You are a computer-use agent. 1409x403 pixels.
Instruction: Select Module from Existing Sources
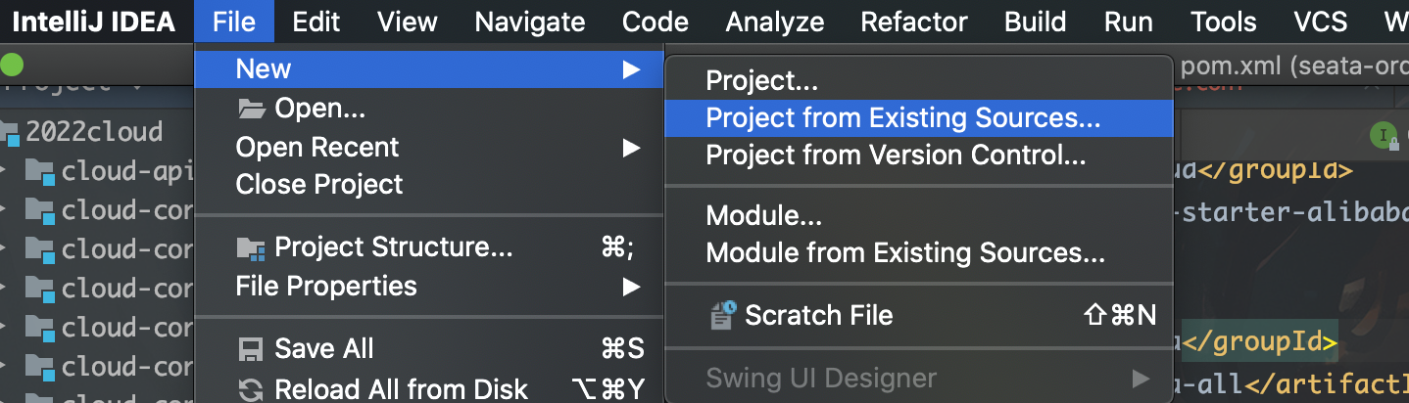click(904, 253)
